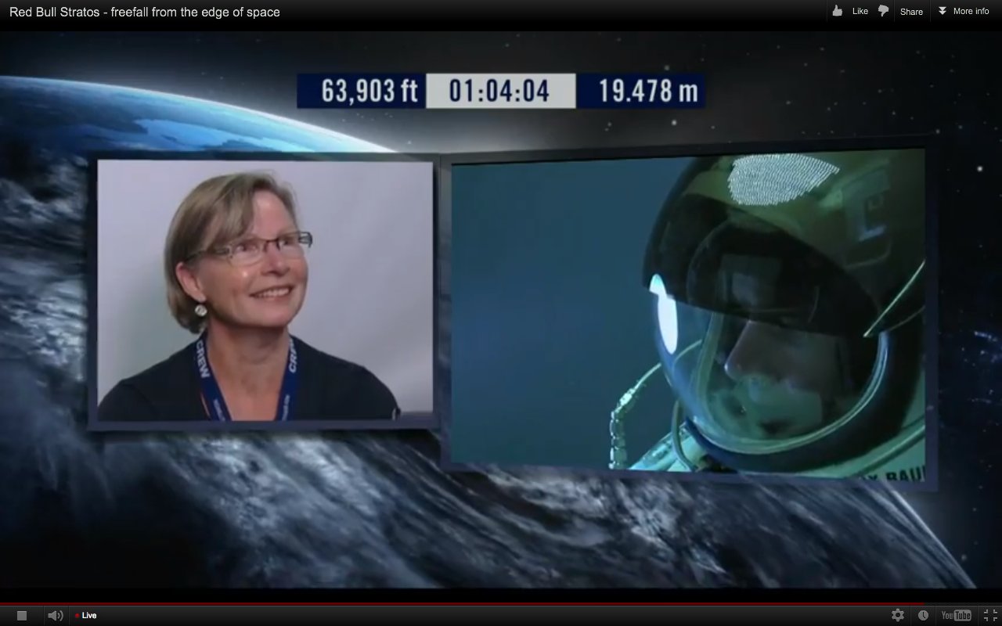Screen dimensions: 1002x626
Task: Click the video title Red Bull Stratos
Action: point(145,12)
